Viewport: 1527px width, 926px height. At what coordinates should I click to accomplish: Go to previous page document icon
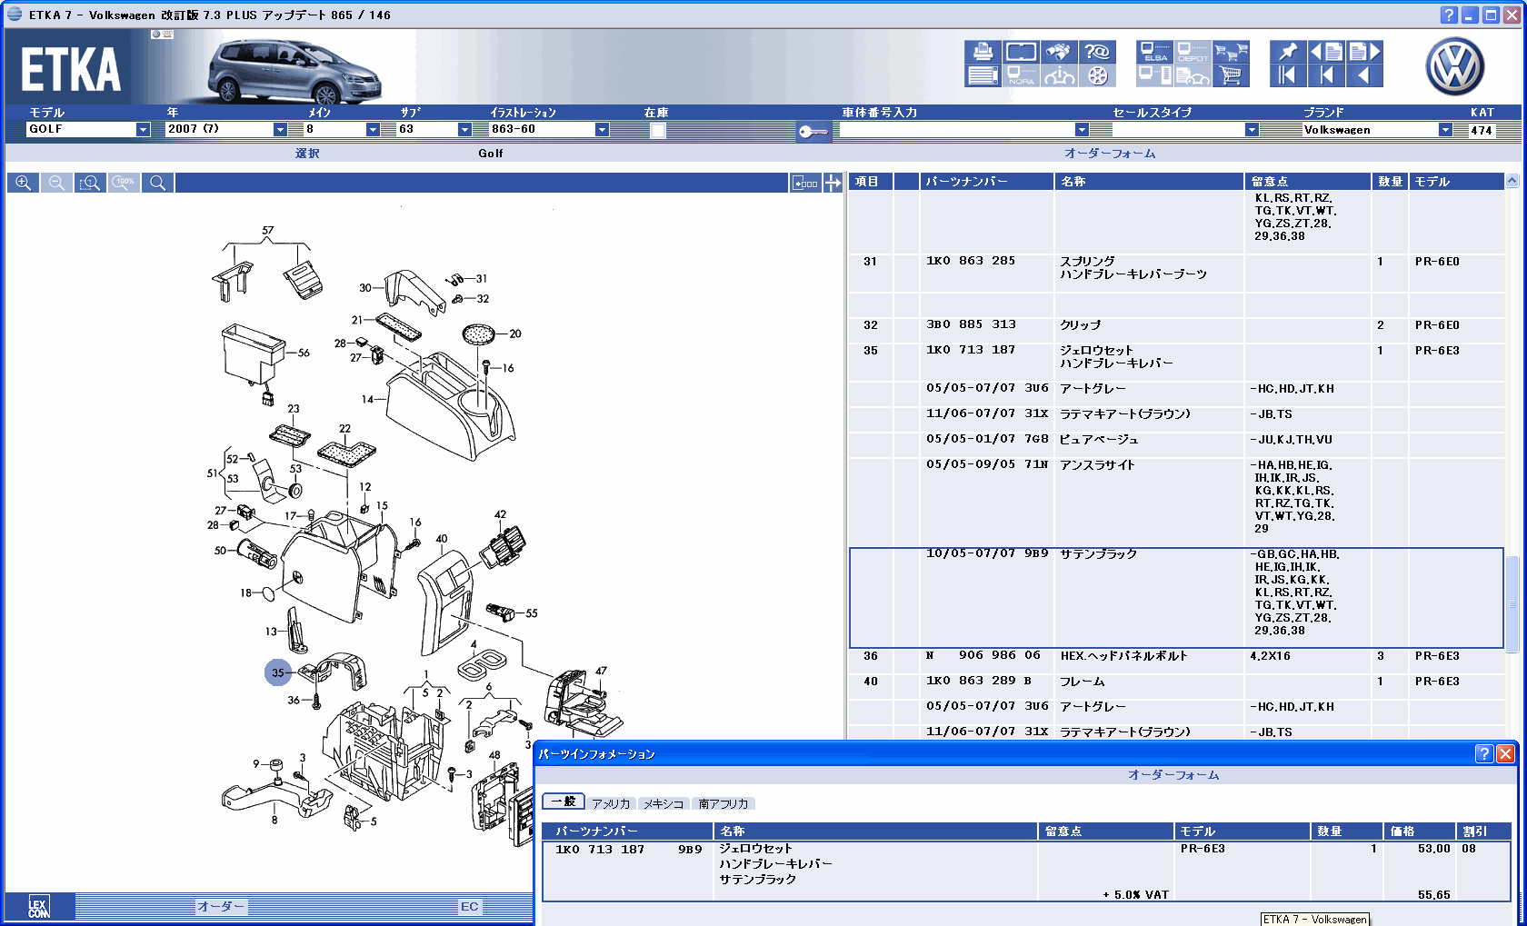[x=1326, y=52]
